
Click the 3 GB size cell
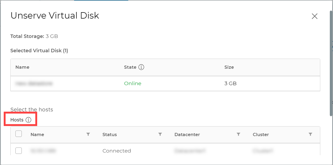[x=230, y=84]
